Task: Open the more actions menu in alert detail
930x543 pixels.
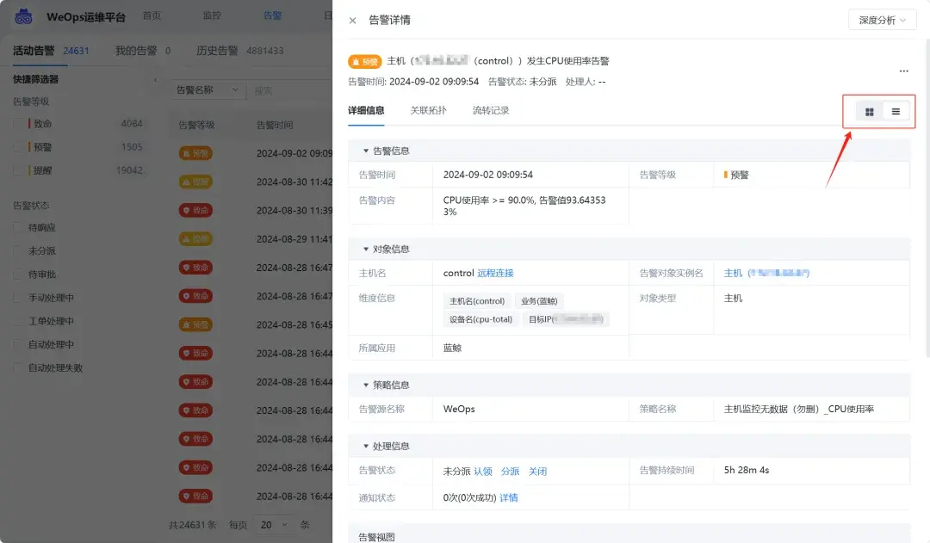Action: pyautogui.click(x=903, y=71)
